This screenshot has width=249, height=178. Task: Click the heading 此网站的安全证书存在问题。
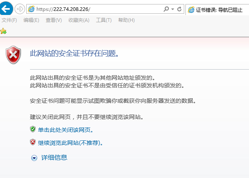(74, 53)
